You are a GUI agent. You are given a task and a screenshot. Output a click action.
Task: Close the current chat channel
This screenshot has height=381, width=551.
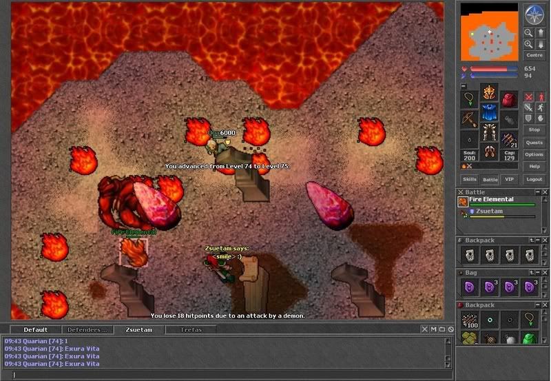pyautogui.click(x=424, y=329)
